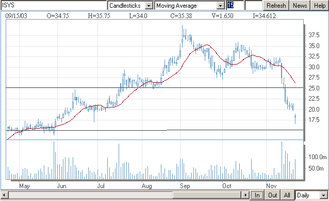The width and height of the screenshot is (329, 201).
Task: Click the Nov label on time axis
Action: coord(271,186)
